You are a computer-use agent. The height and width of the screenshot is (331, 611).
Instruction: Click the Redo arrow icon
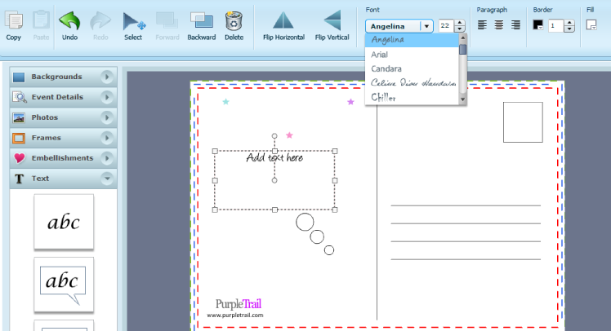click(100, 21)
